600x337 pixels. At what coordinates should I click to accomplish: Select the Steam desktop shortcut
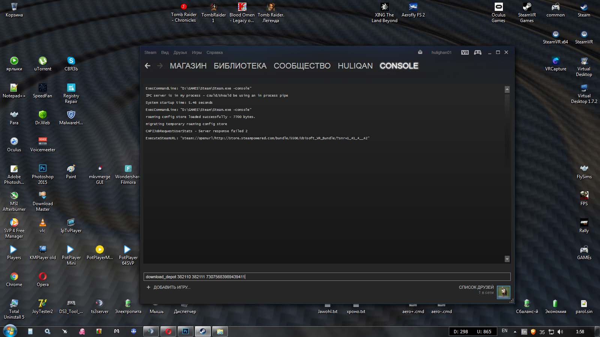tap(584, 10)
